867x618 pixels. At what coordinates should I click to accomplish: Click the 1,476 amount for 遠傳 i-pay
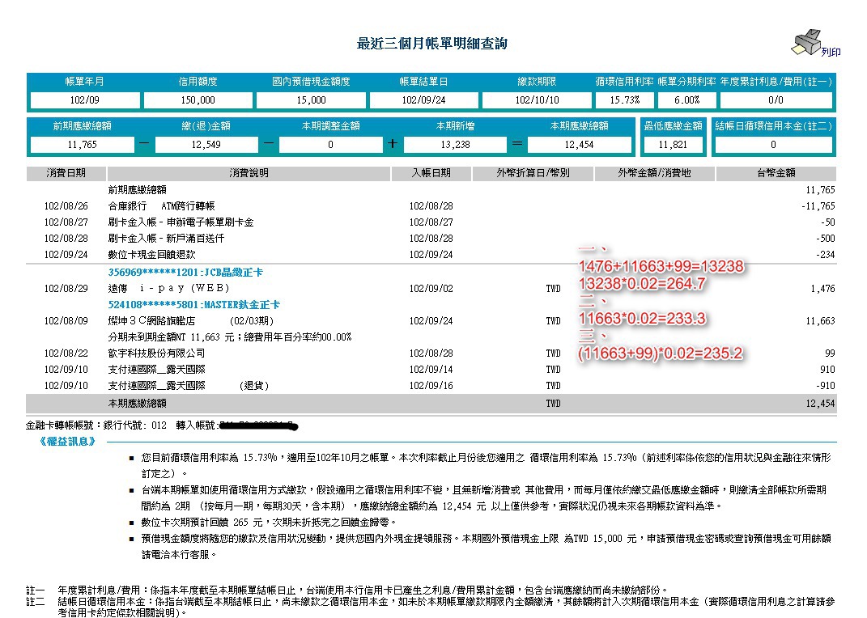click(822, 288)
